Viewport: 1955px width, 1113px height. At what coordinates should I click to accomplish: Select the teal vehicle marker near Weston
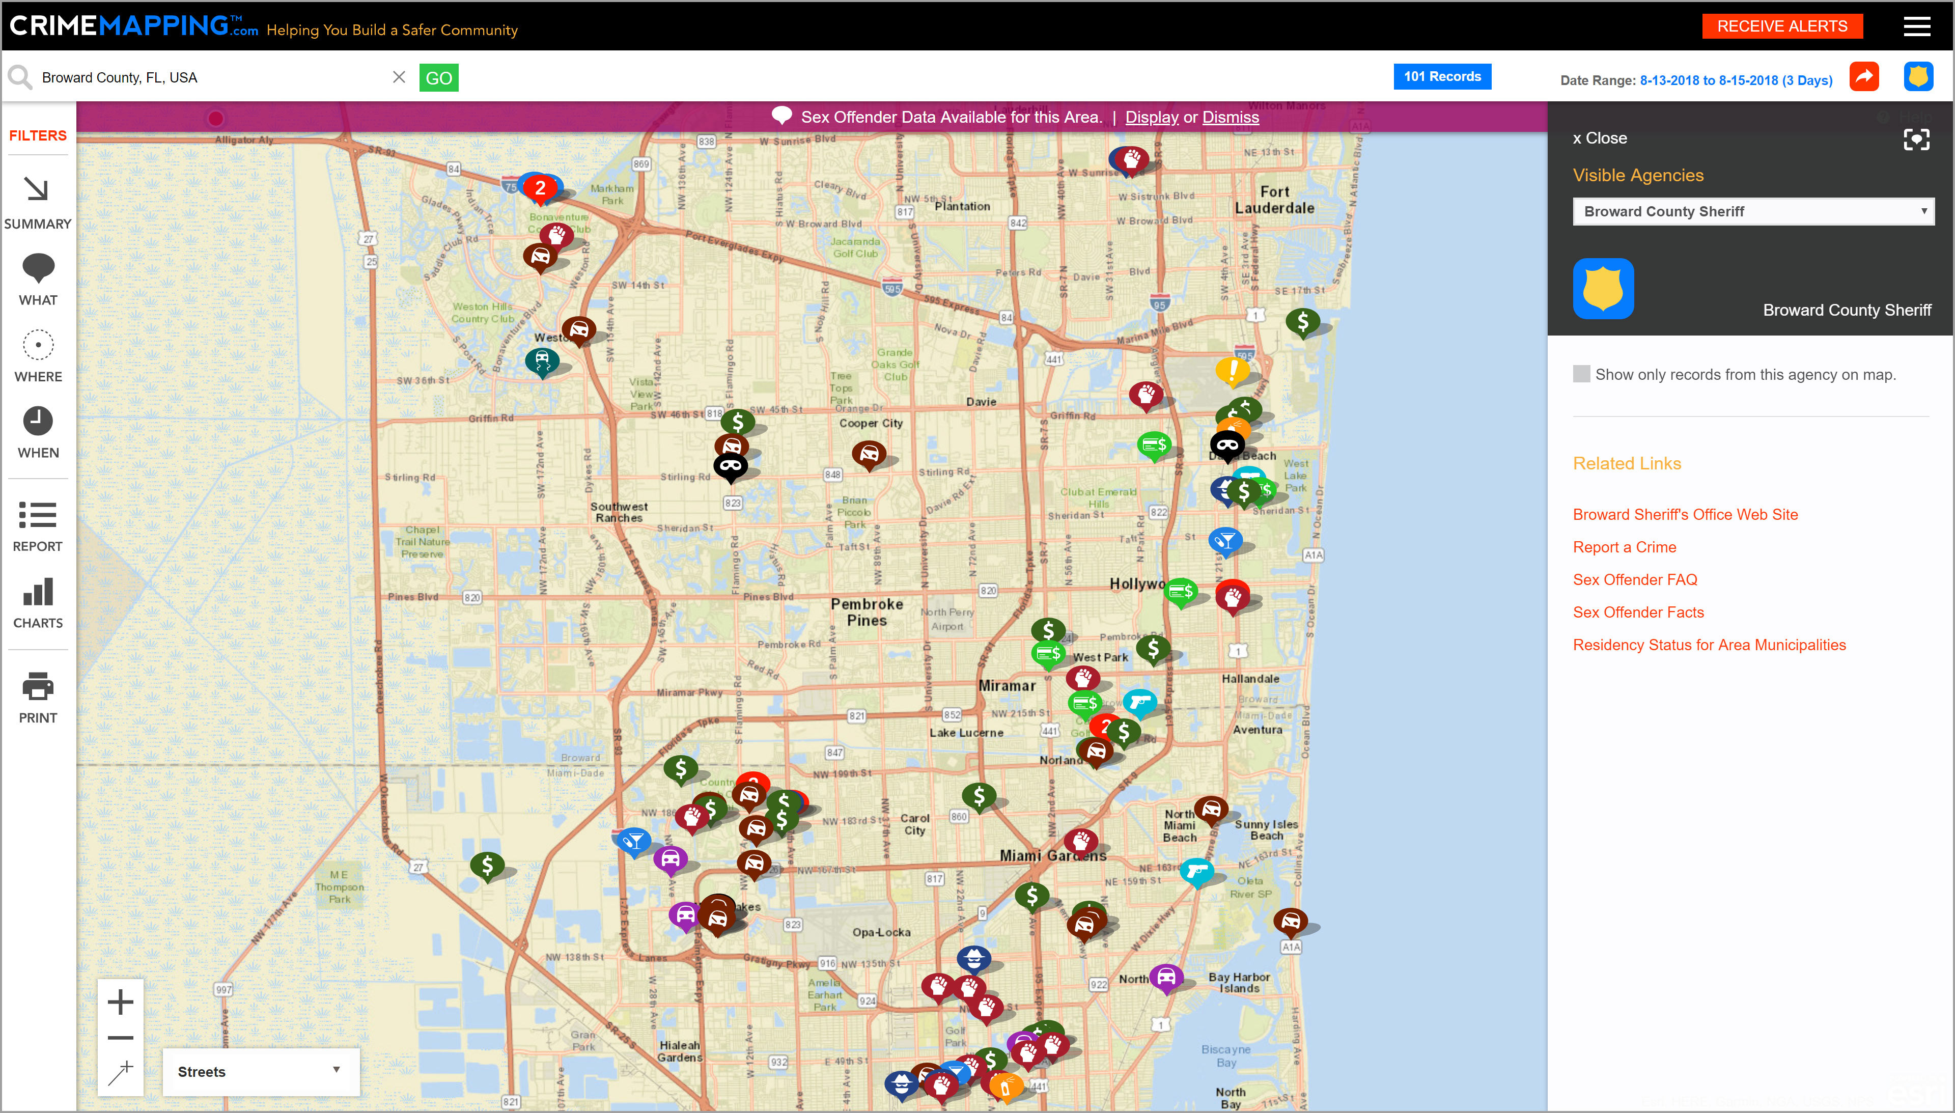click(x=542, y=361)
